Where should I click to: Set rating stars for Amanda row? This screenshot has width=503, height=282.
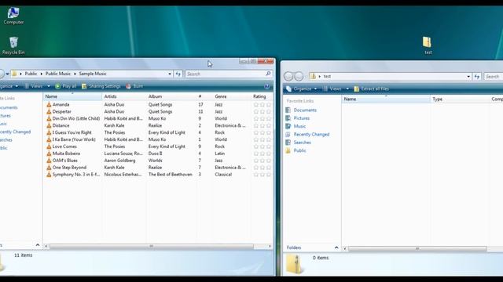(x=263, y=104)
